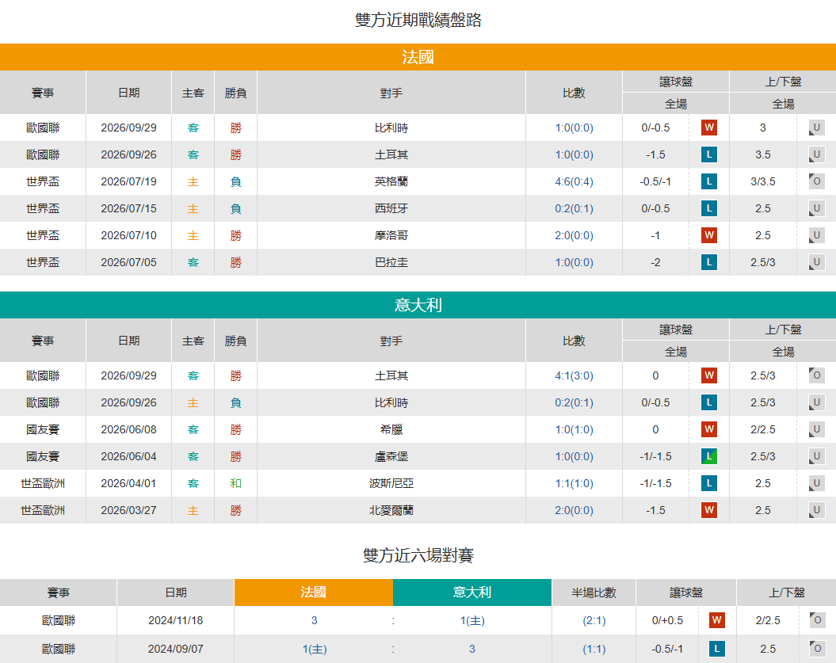Select L handicap badge in Italy's 波斯尼亞 row
Image resolution: width=836 pixels, height=663 pixels.
708,483
